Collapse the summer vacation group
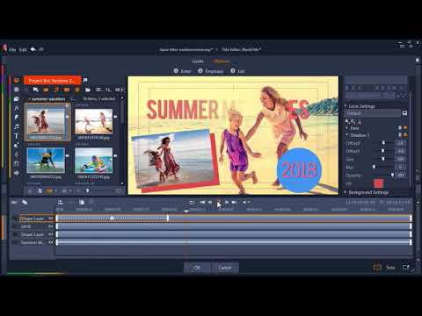This screenshot has height=316, width=422. click(29, 99)
